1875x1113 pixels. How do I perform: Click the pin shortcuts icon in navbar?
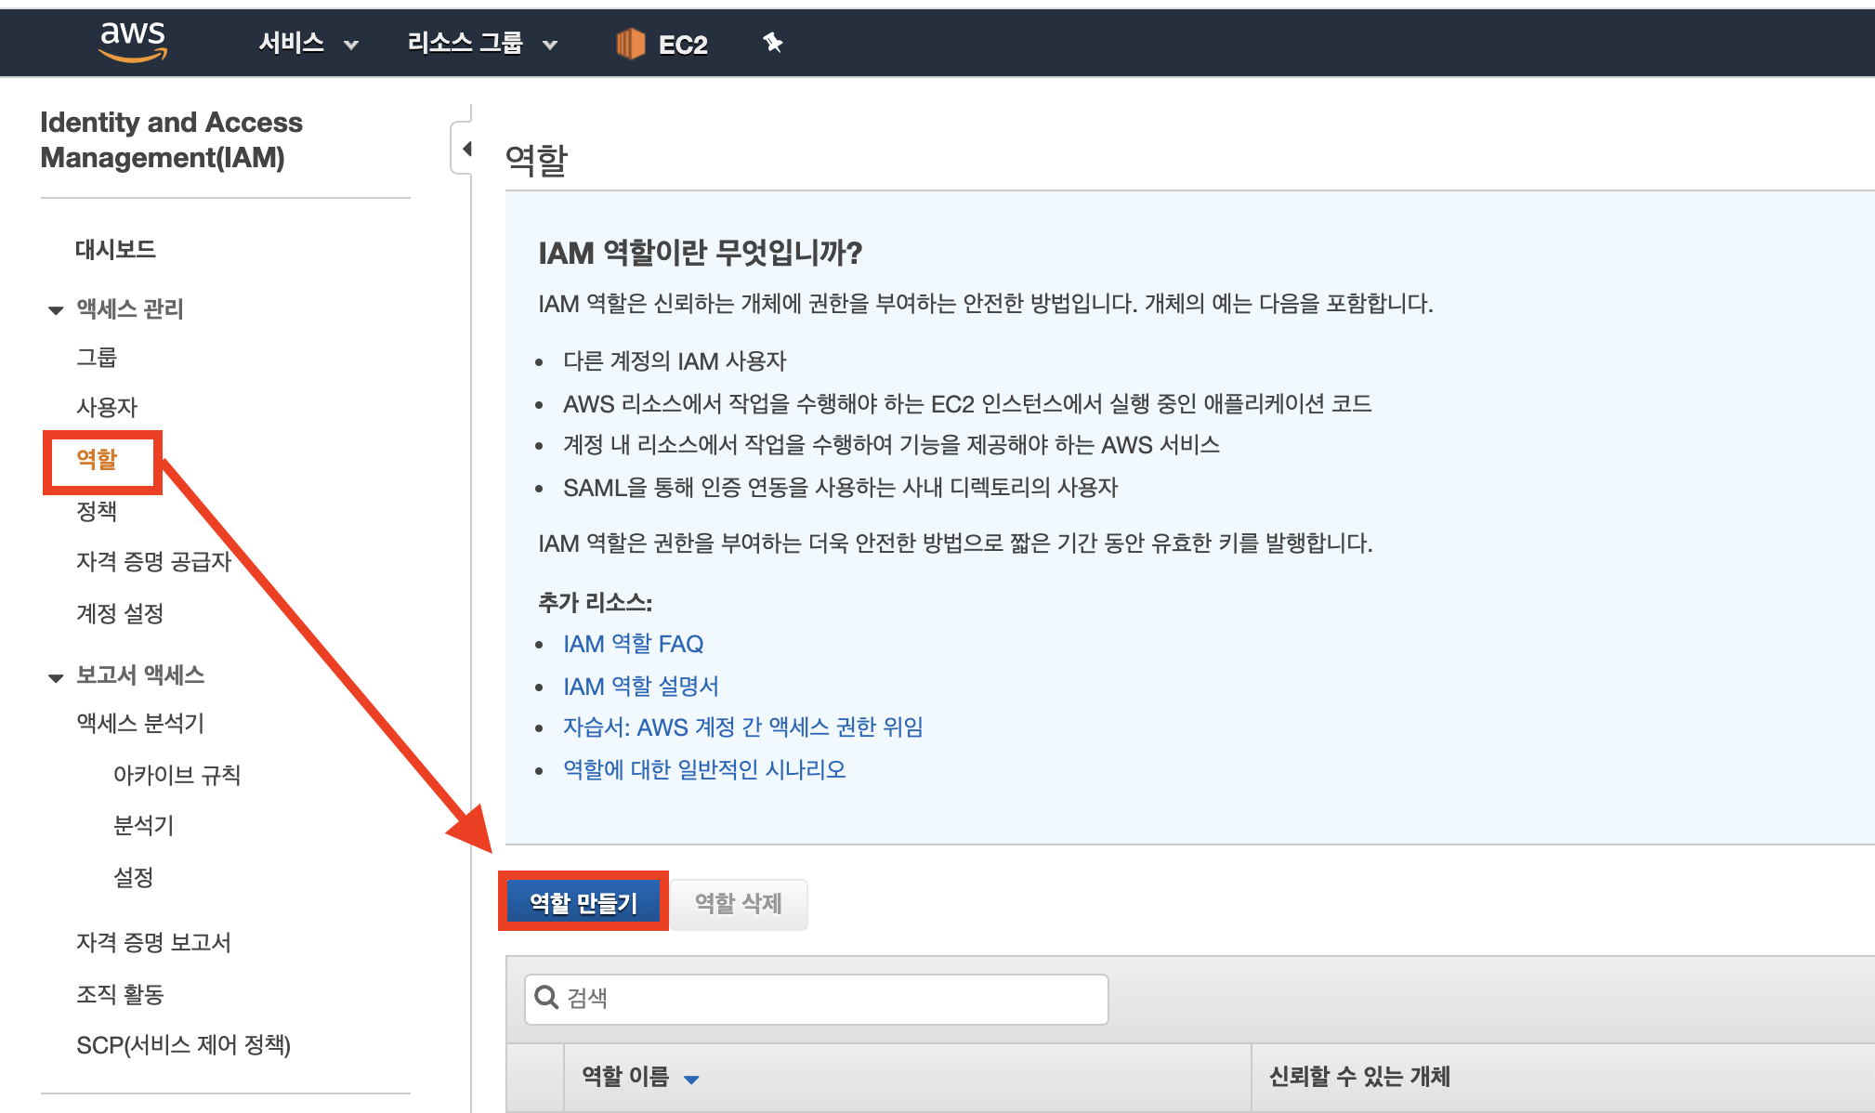pyautogui.click(x=772, y=43)
